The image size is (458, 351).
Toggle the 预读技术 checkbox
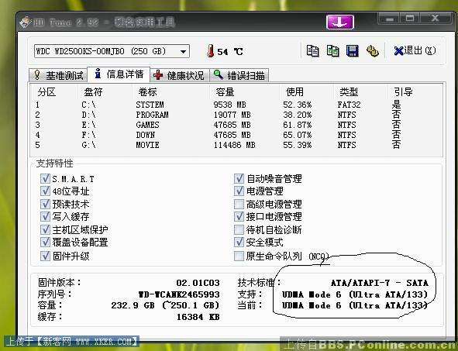tap(45, 204)
